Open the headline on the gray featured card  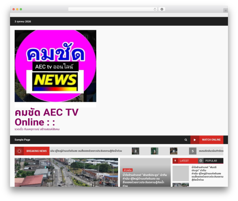tap(144, 180)
